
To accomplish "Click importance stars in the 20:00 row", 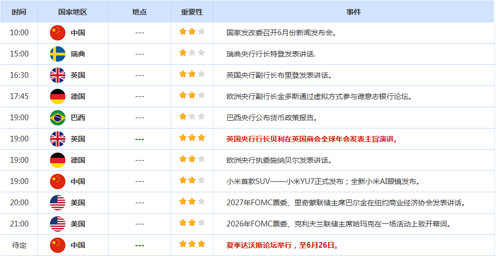I will coord(192,201).
